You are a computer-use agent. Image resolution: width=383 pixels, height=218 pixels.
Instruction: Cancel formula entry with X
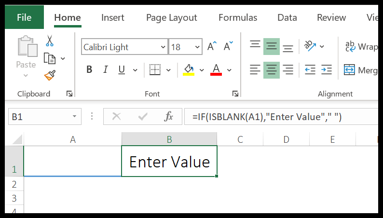pyautogui.click(x=117, y=116)
